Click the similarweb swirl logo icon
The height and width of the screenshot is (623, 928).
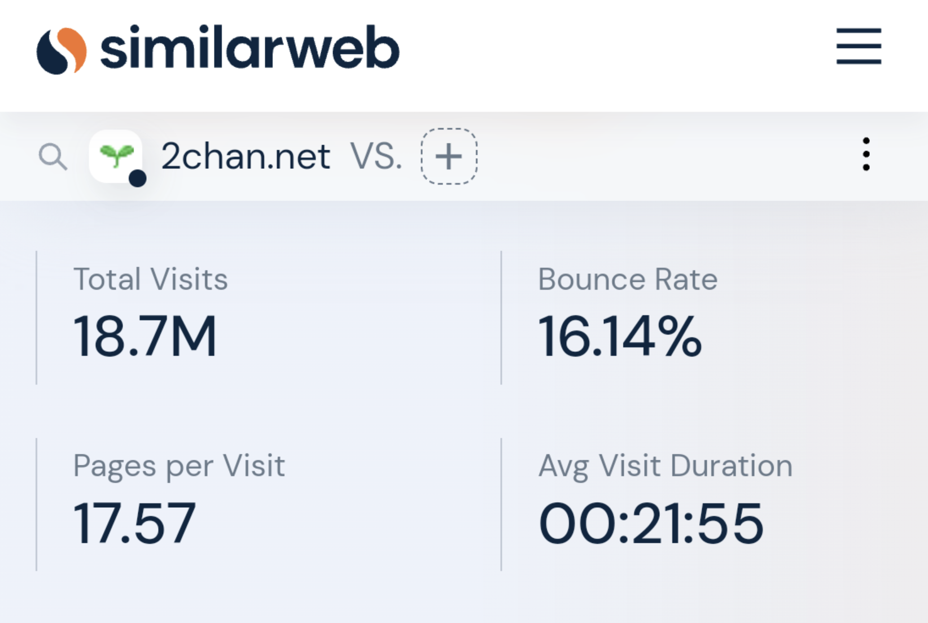pos(62,50)
